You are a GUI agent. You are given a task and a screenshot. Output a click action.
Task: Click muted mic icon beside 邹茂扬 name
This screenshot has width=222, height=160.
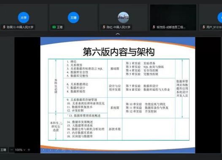pos(154,27)
